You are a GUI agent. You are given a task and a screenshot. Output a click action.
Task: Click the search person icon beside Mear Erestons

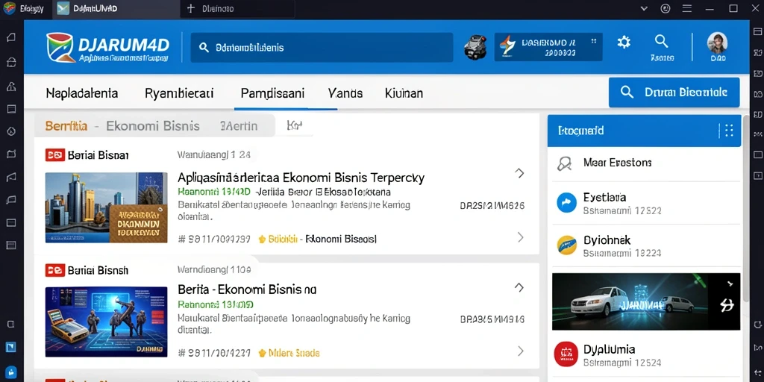point(564,163)
